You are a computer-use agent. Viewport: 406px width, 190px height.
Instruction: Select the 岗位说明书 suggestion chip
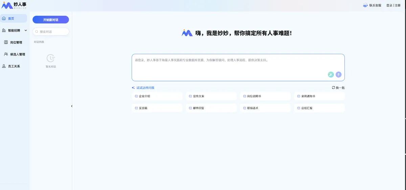tap(265, 96)
